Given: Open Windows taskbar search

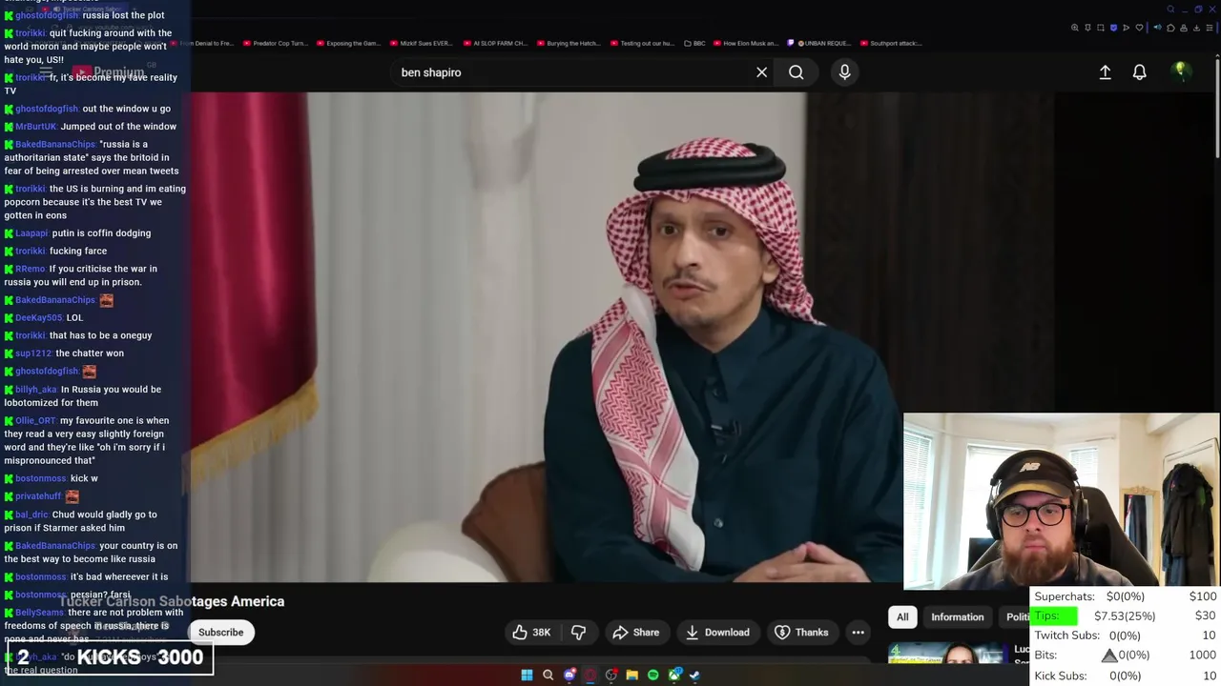Looking at the screenshot, I should coord(548,675).
